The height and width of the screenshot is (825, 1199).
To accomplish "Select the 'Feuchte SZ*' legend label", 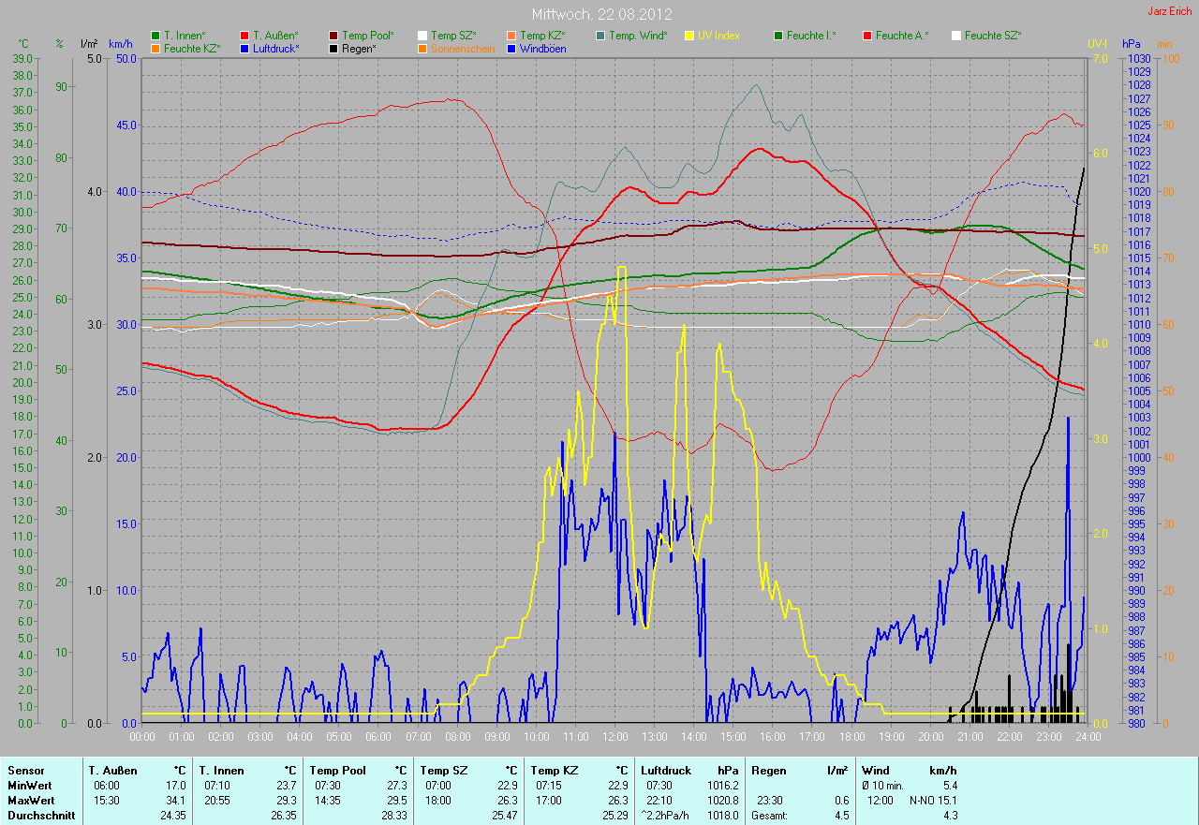I will 993,36.
